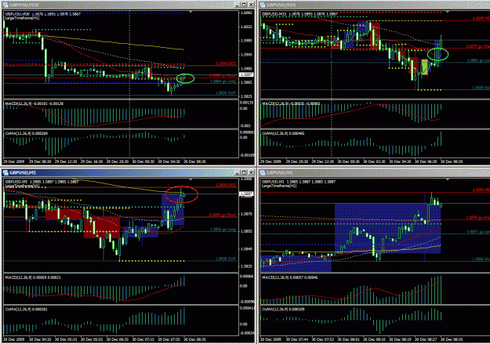Activate the GBPUSD,M15 window title bar
Viewport: 490px width, 344px height.
click(x=373, y=5)
